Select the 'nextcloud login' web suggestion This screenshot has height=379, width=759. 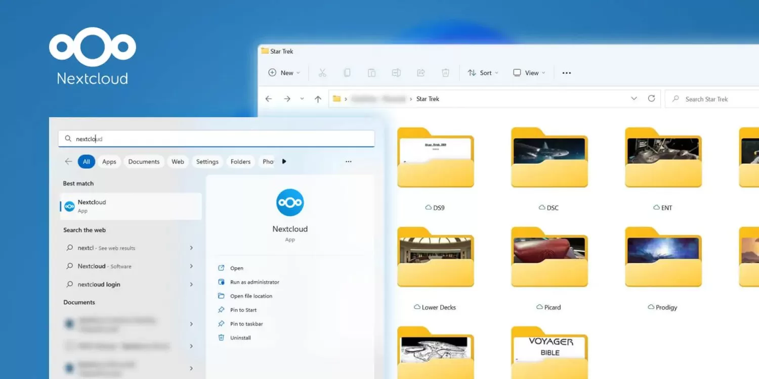pos(131,285)
